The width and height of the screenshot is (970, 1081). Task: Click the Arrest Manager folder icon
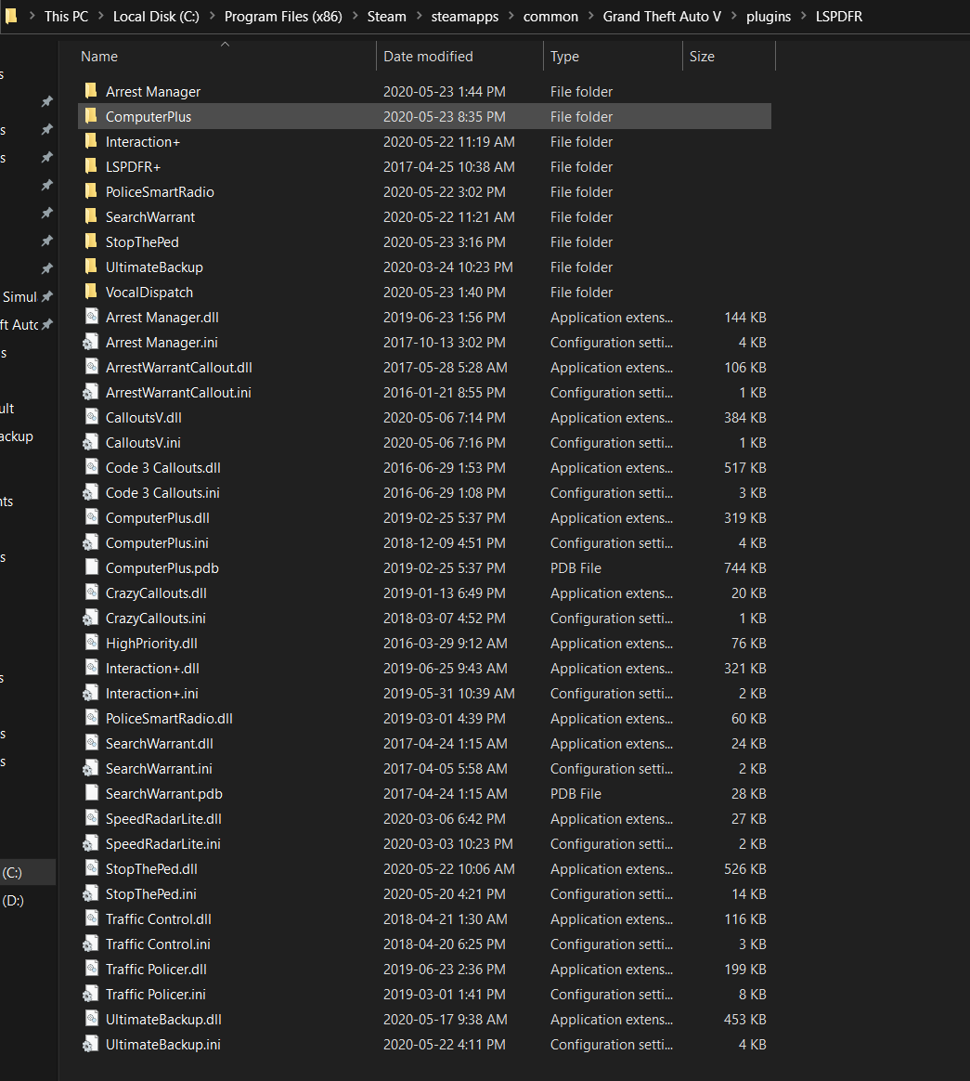[x=91, y=91]
